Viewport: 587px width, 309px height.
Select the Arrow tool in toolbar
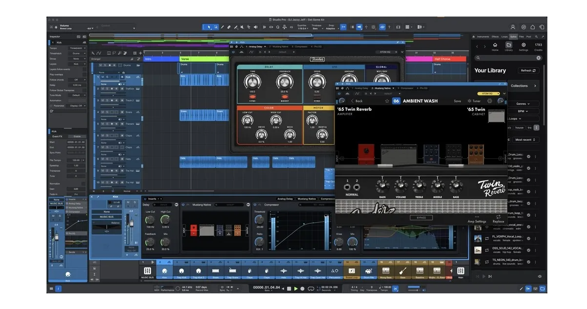point(209,27)
